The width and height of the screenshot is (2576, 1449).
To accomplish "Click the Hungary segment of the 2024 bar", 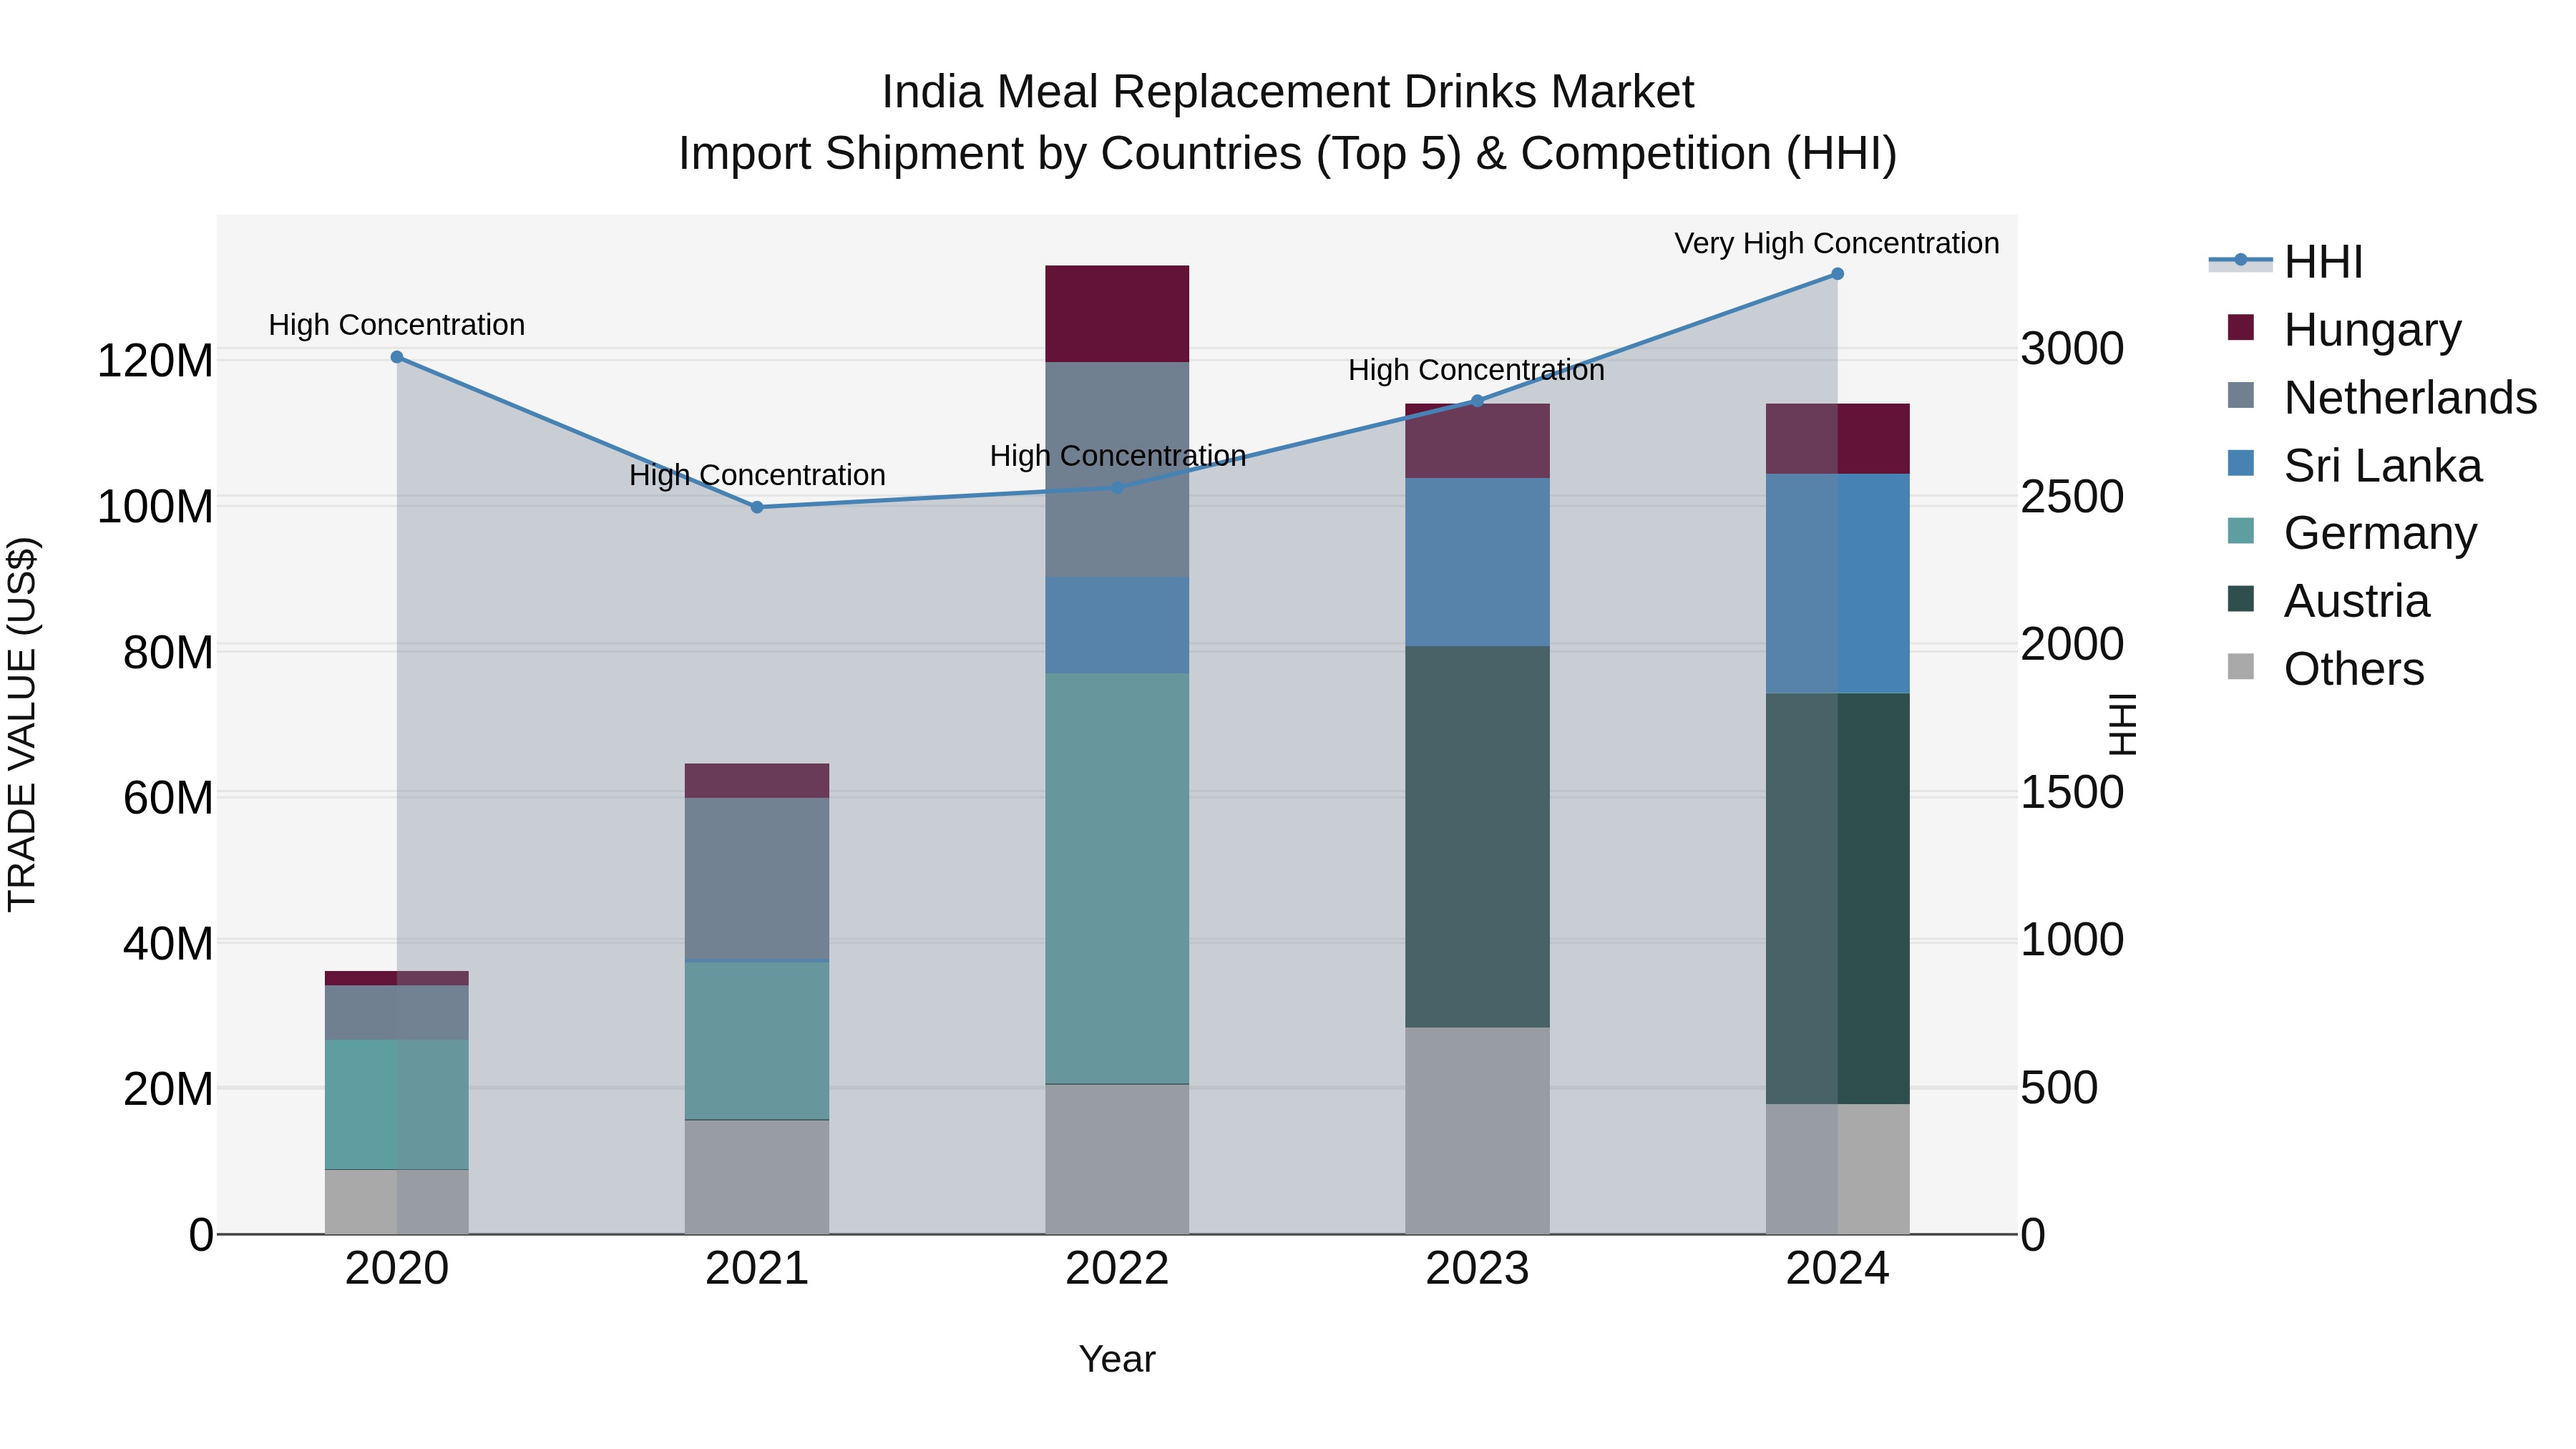I will (1837, 439).
